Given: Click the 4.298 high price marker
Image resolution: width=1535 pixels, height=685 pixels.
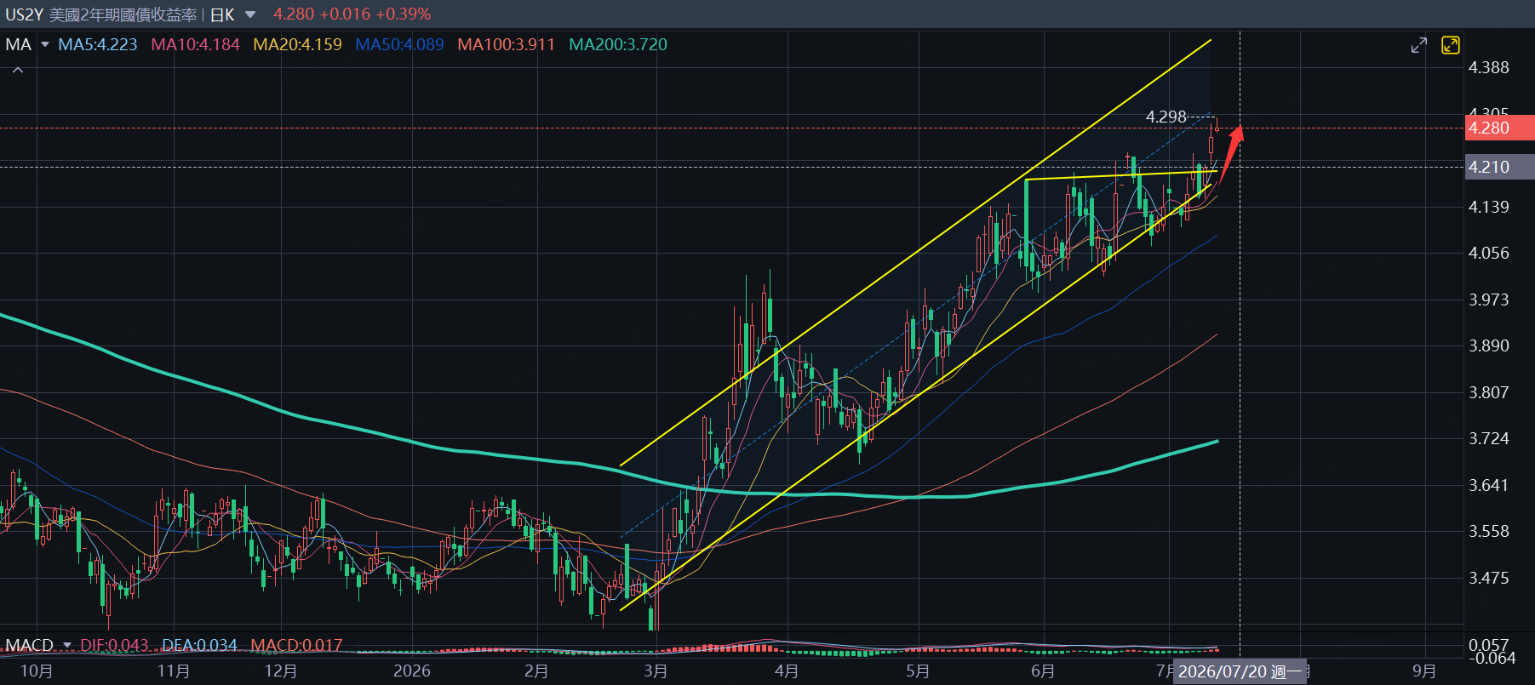Looking at the screenshot, I should 1166,117.
